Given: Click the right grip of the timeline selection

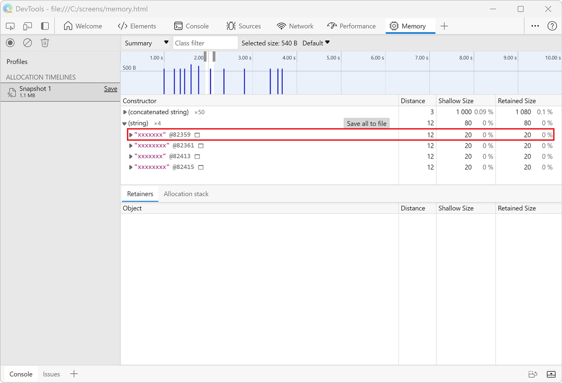Looking at the screenshot, I should click(x=214, y=56).
